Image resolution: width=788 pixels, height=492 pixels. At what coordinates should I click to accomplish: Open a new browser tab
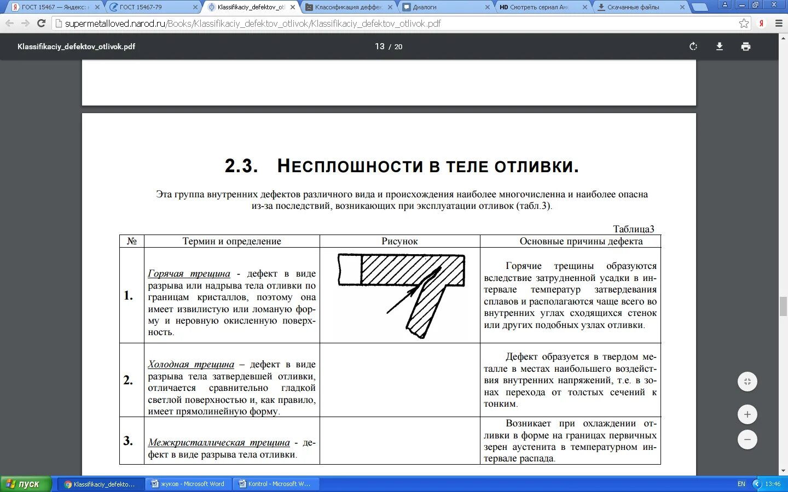tap(699, 7)
